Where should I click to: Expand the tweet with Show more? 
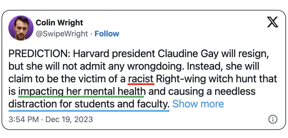click(x=198, y=104)
